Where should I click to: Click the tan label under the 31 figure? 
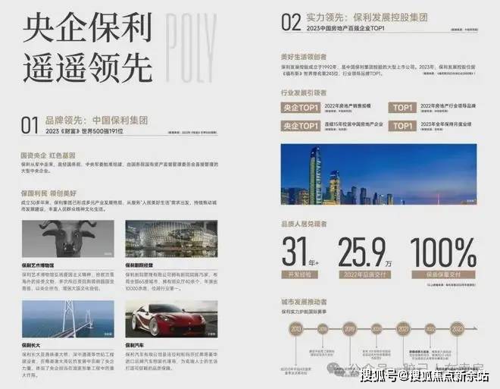pyautogui.click(x=300, y=274)
